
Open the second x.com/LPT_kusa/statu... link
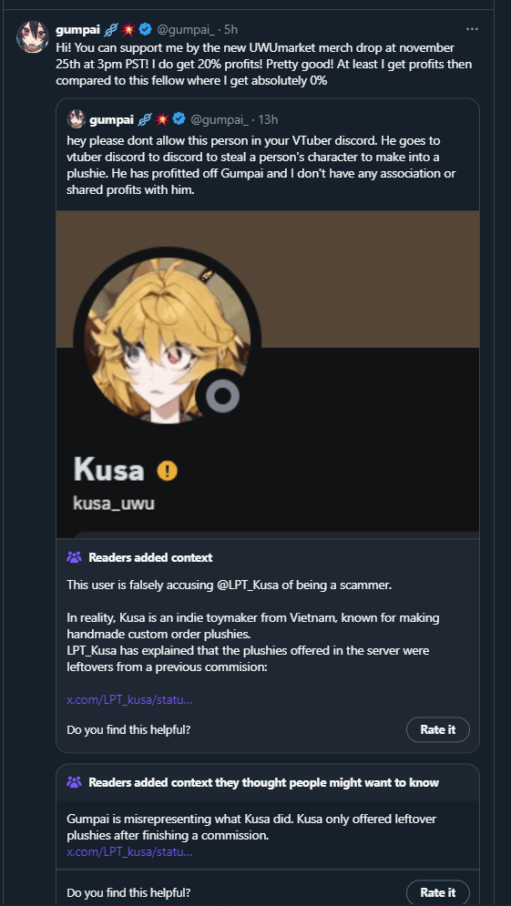[129, 851]
